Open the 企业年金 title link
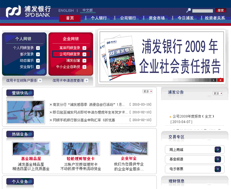 (129, 159)
